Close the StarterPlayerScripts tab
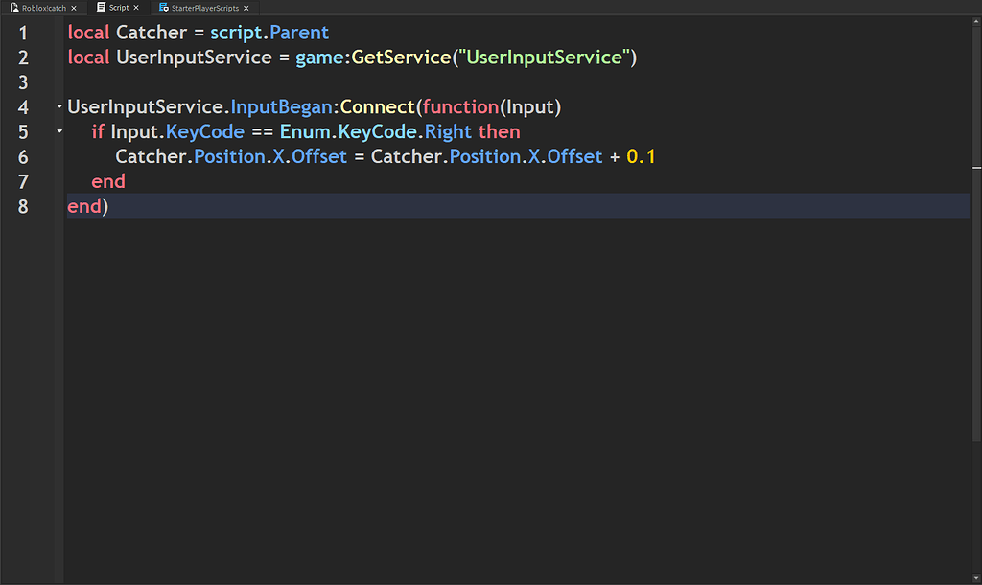The image size is (982, 585). tap(245, 8)
